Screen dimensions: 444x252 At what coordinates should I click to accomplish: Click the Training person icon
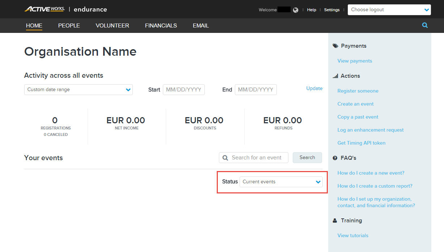335,221
